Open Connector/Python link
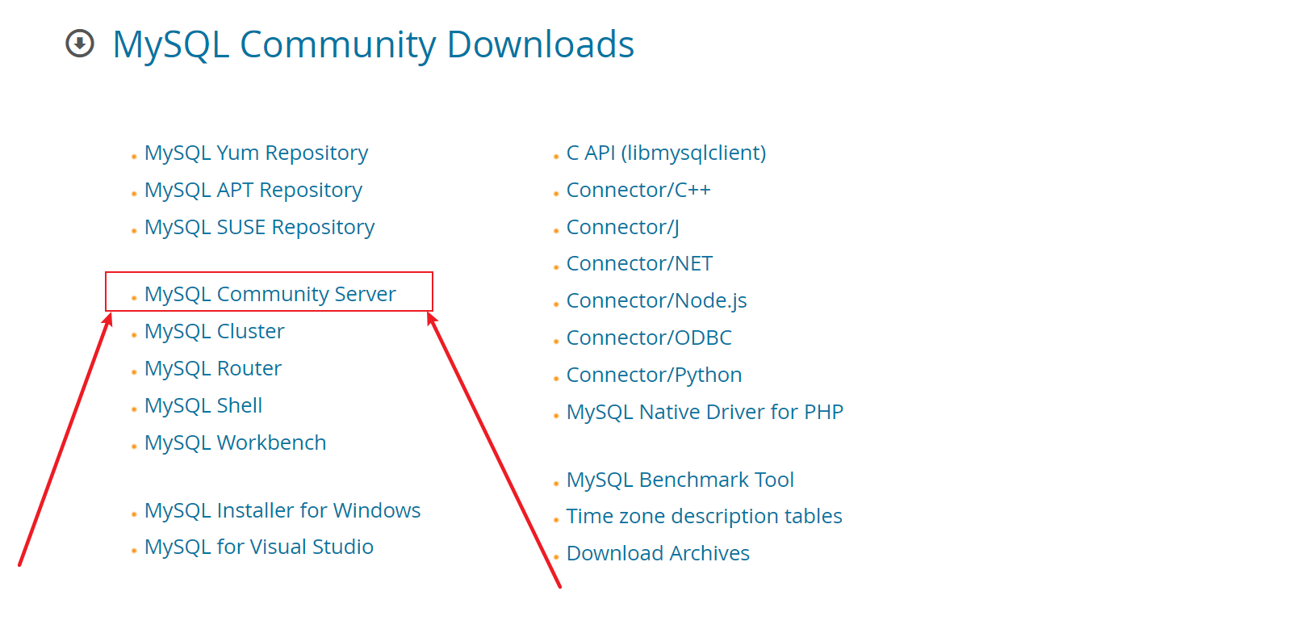The height and width of the screenshot is (629, 1297). (654, 375)
